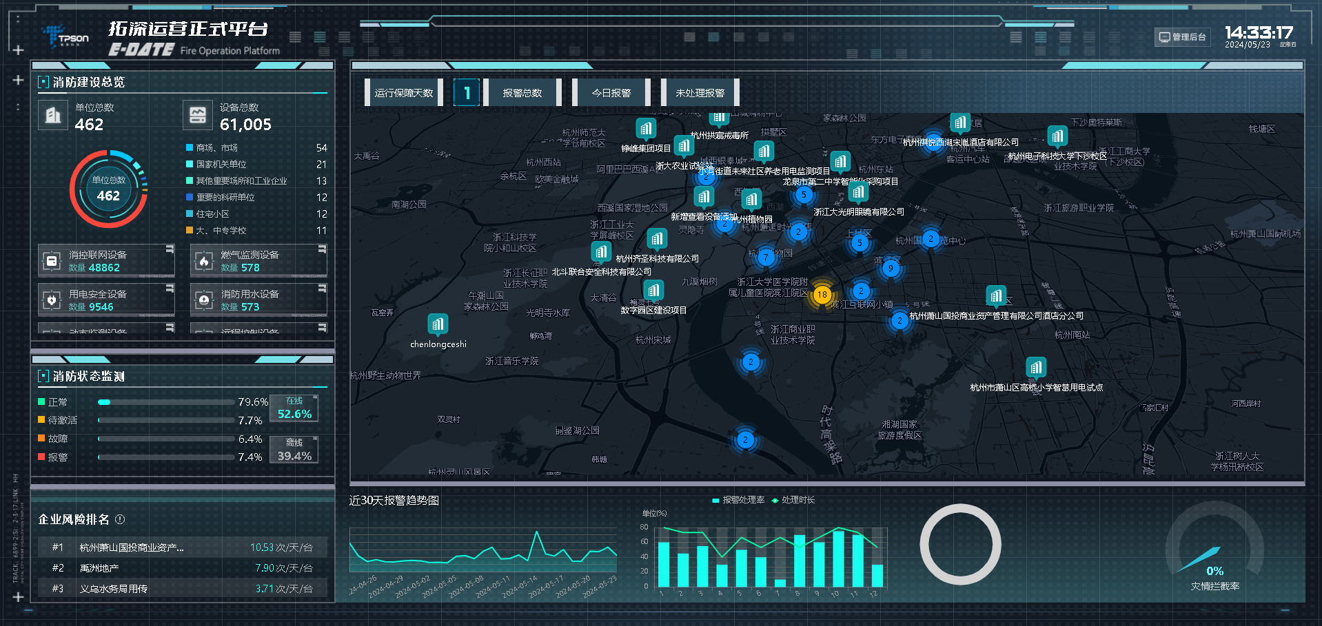This screenshot has height=626, width=1322.
Task: Open the 消控联网设备 card icon
Action: point(52,261)
